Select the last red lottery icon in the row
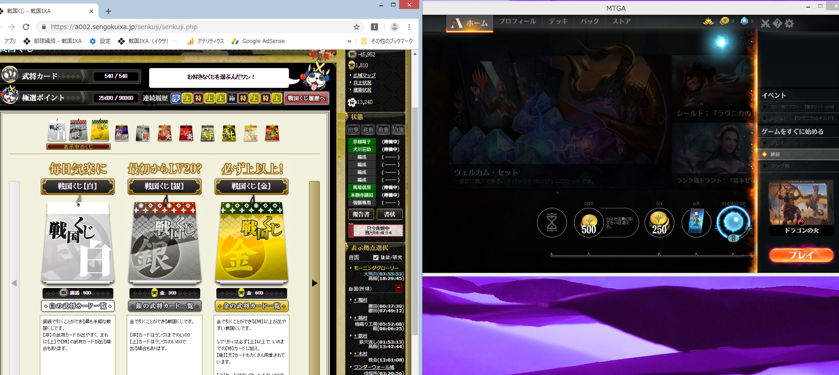Image resolution: width=839 pixels, height=375 pixels. 272,133
